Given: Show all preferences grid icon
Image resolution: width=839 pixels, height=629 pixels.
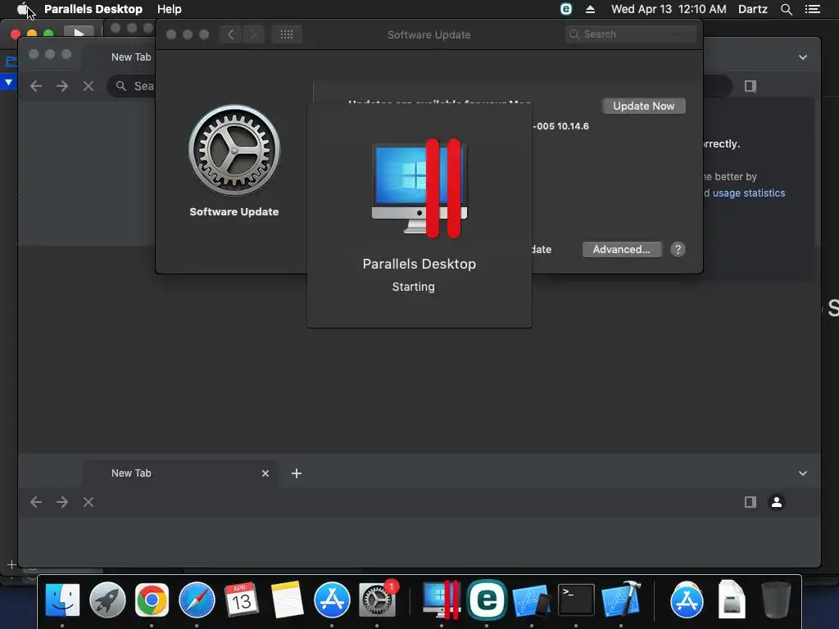Looking at the screenshot, I should 286,34.
